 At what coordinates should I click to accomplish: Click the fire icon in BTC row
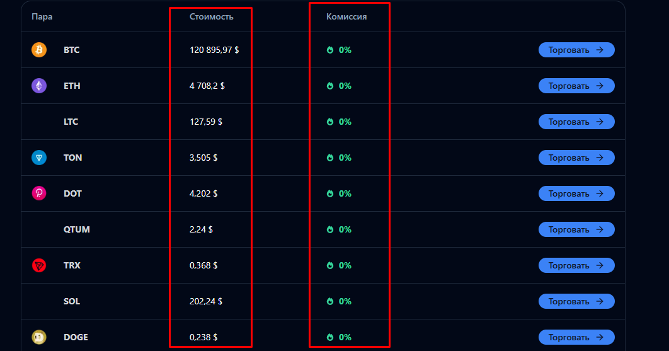[330, 50]
